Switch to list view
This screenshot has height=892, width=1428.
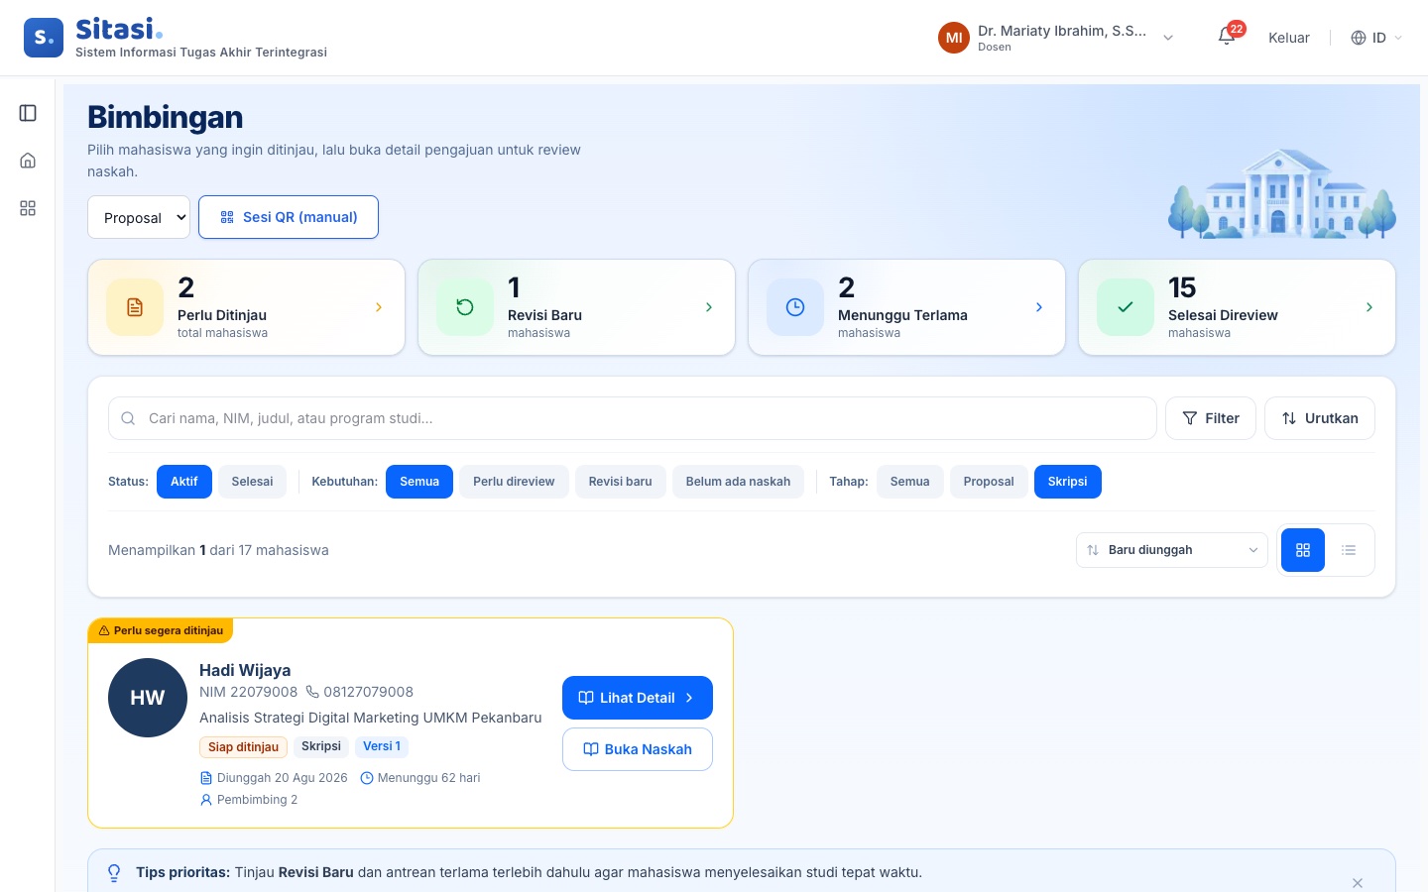(x=1349, y=550)
